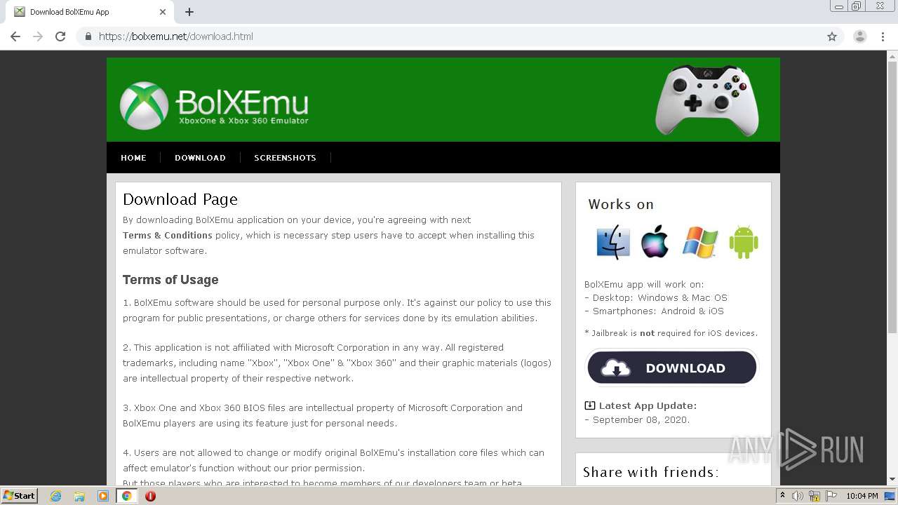Click the white Xbox controller image
The image size is (898, 505).
pyautogui.click(x=707, y=100)
